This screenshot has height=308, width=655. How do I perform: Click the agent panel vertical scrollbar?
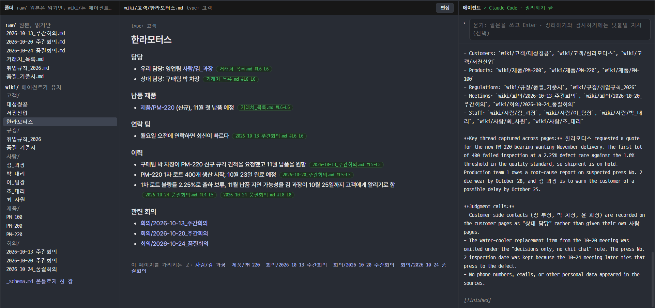[x=653, y=279]
